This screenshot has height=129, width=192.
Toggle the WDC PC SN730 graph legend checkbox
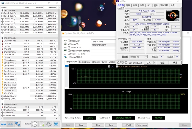117,67
